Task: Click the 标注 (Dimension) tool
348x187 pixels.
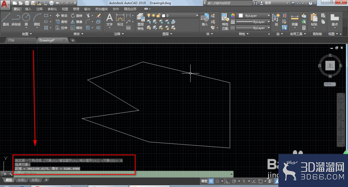Action: click(x=120, y=20)
